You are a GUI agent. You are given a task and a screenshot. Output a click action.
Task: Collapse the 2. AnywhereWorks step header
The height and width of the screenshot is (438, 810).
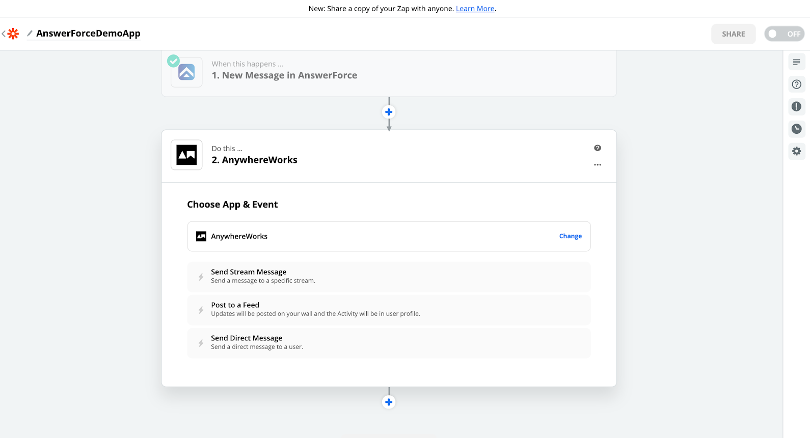coord(389,156)
